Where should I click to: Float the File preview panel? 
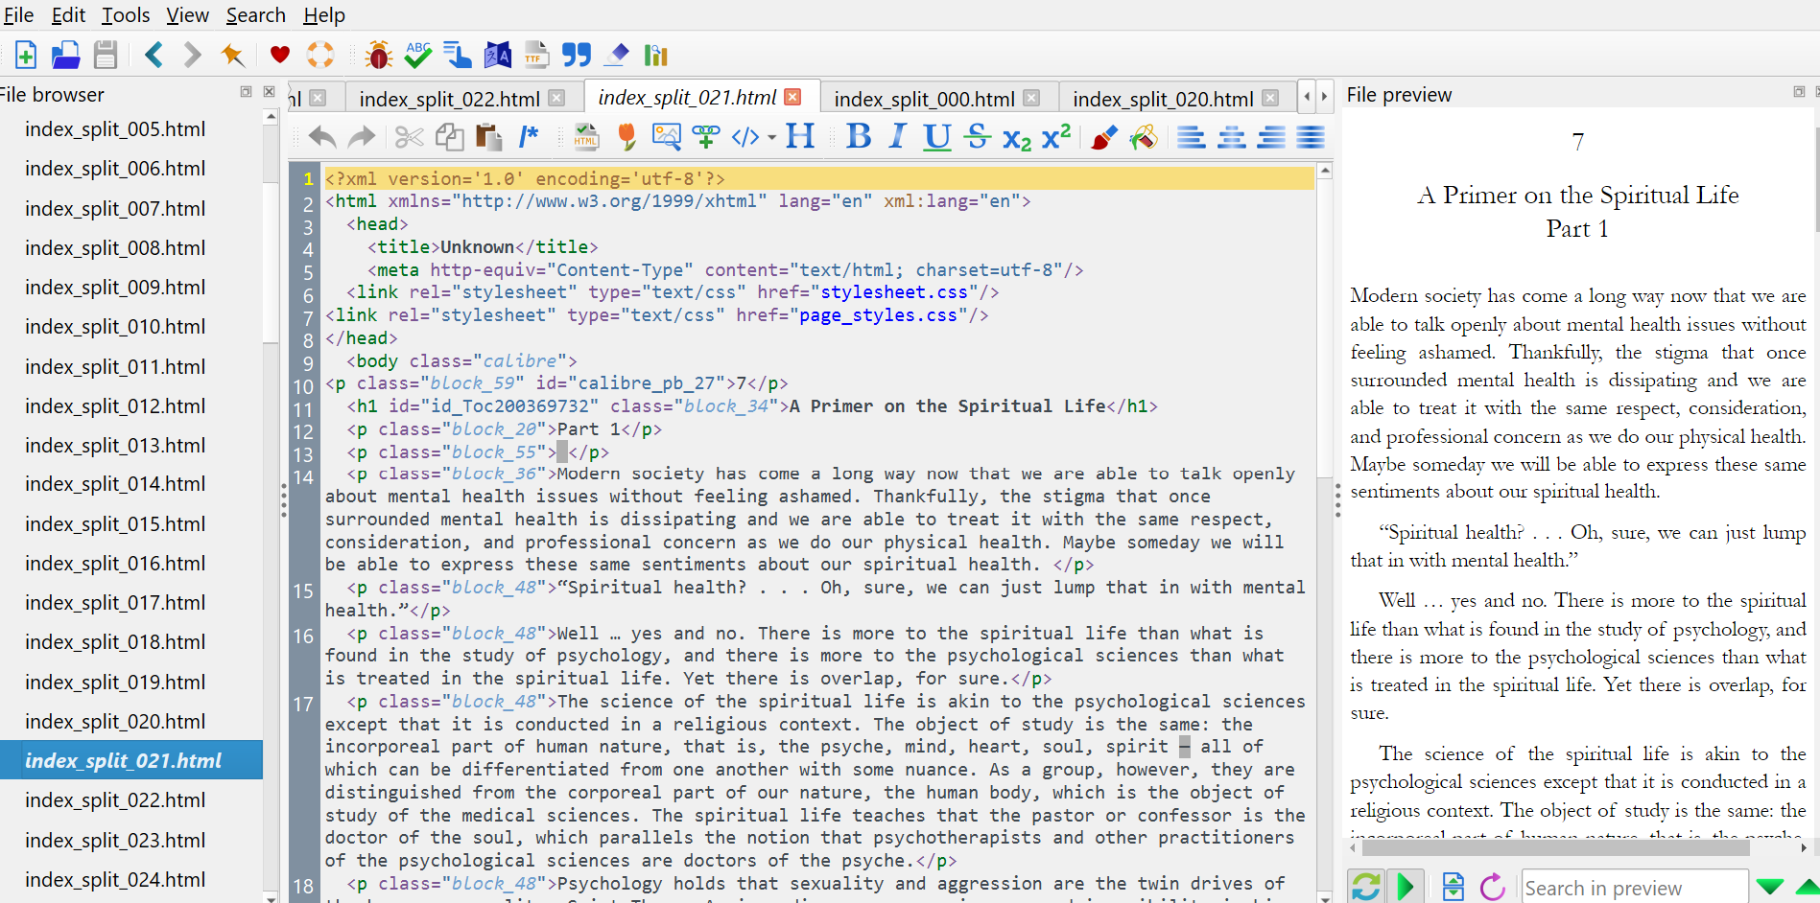click(x=1799, y=92)
